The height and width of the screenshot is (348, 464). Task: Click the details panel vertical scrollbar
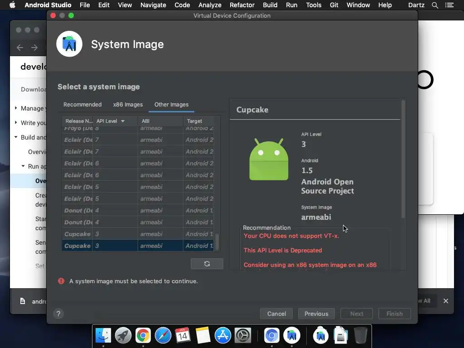(403, 159)
